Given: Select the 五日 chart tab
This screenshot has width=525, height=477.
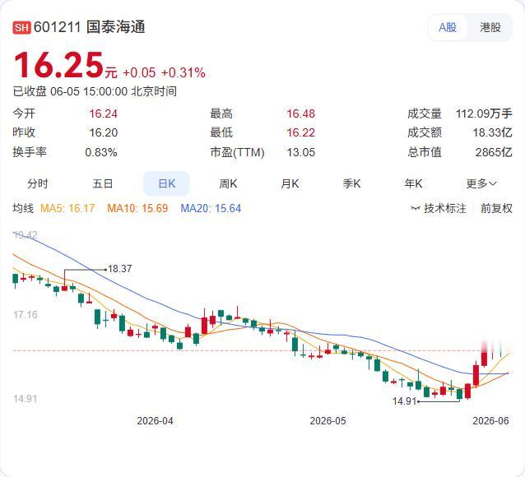Looking at the screenshot, I should point(103,183).
